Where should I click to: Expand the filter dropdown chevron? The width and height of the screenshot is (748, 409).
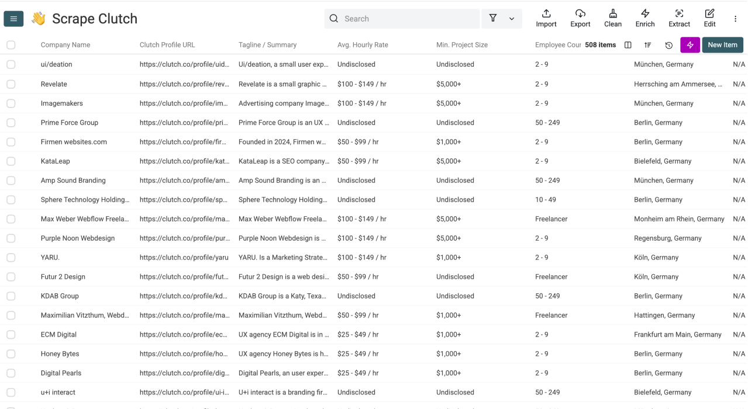pyautogui.click(x=511, y=19)
